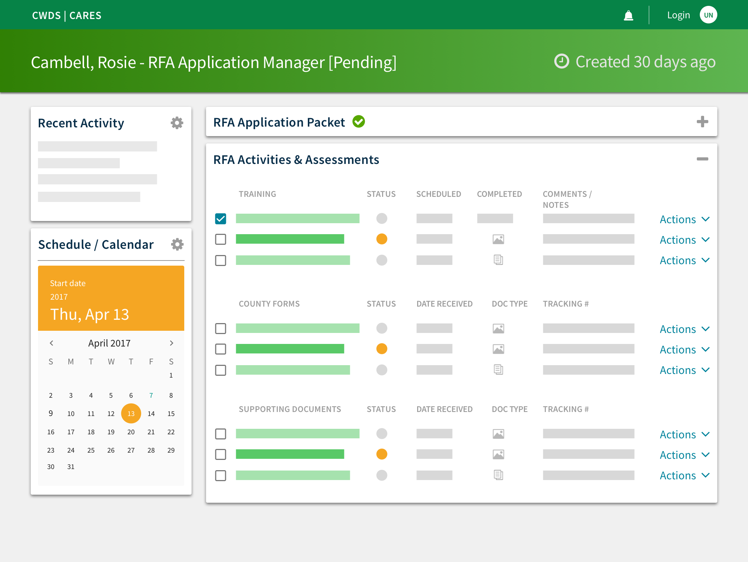Collapse RFA Activities & Assessments section

pyautogui.click(x=702, y=159)
